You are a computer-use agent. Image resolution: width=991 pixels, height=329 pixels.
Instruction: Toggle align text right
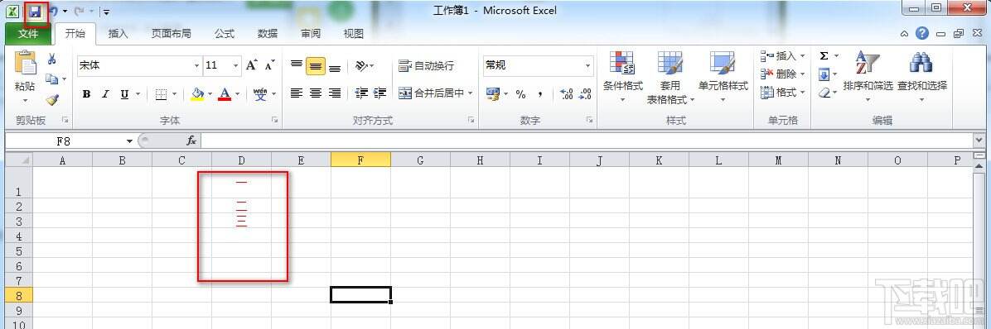(x=335, y=93)
